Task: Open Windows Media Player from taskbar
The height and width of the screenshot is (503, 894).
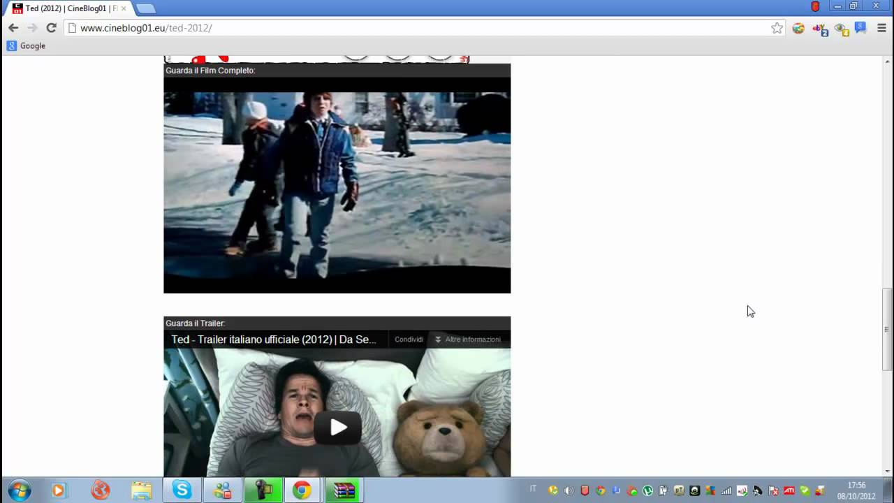Action: click(x=59, y=490)
